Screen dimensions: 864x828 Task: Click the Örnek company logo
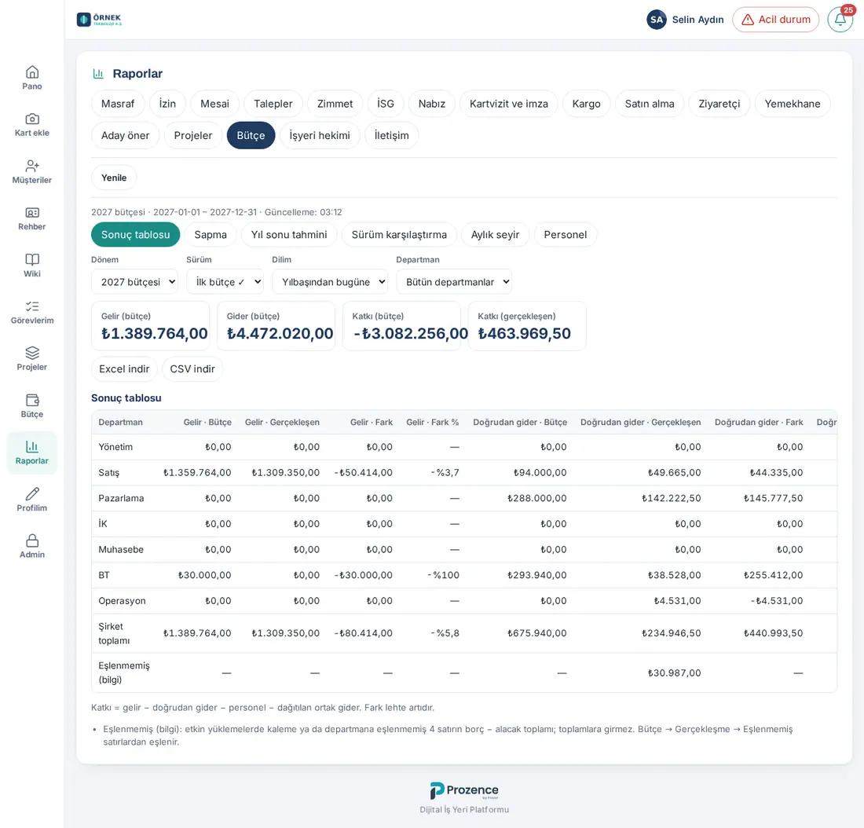(99, 20)
